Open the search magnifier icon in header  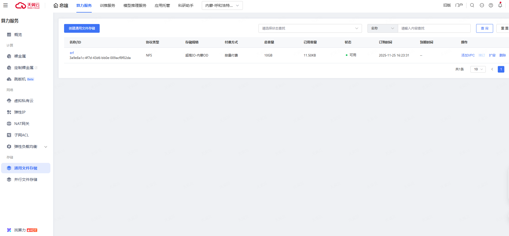tap(472, 5)
